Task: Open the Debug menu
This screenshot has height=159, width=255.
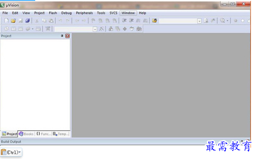Action: [66, 13]
